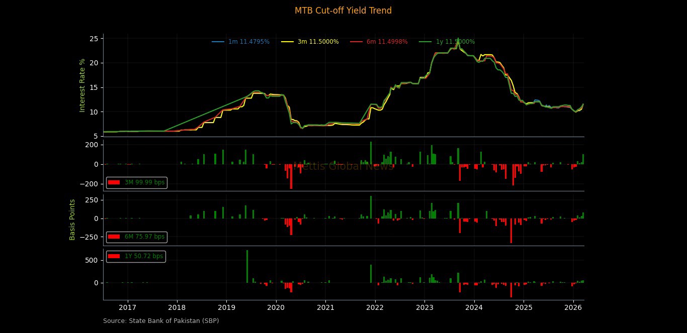Click the chart title MTB Cut-off Yield Trend
This screenshot has width=687, height=333.
coord(343,11)
